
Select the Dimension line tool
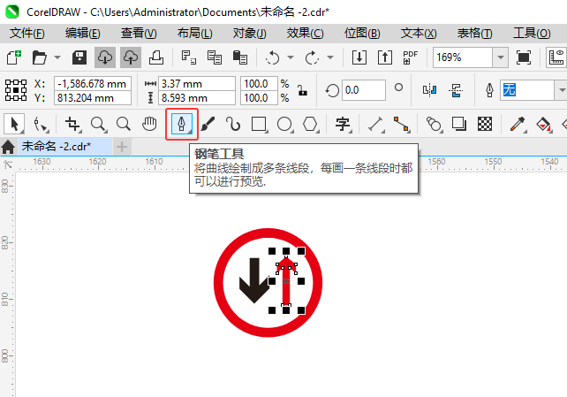click(375, 125)
